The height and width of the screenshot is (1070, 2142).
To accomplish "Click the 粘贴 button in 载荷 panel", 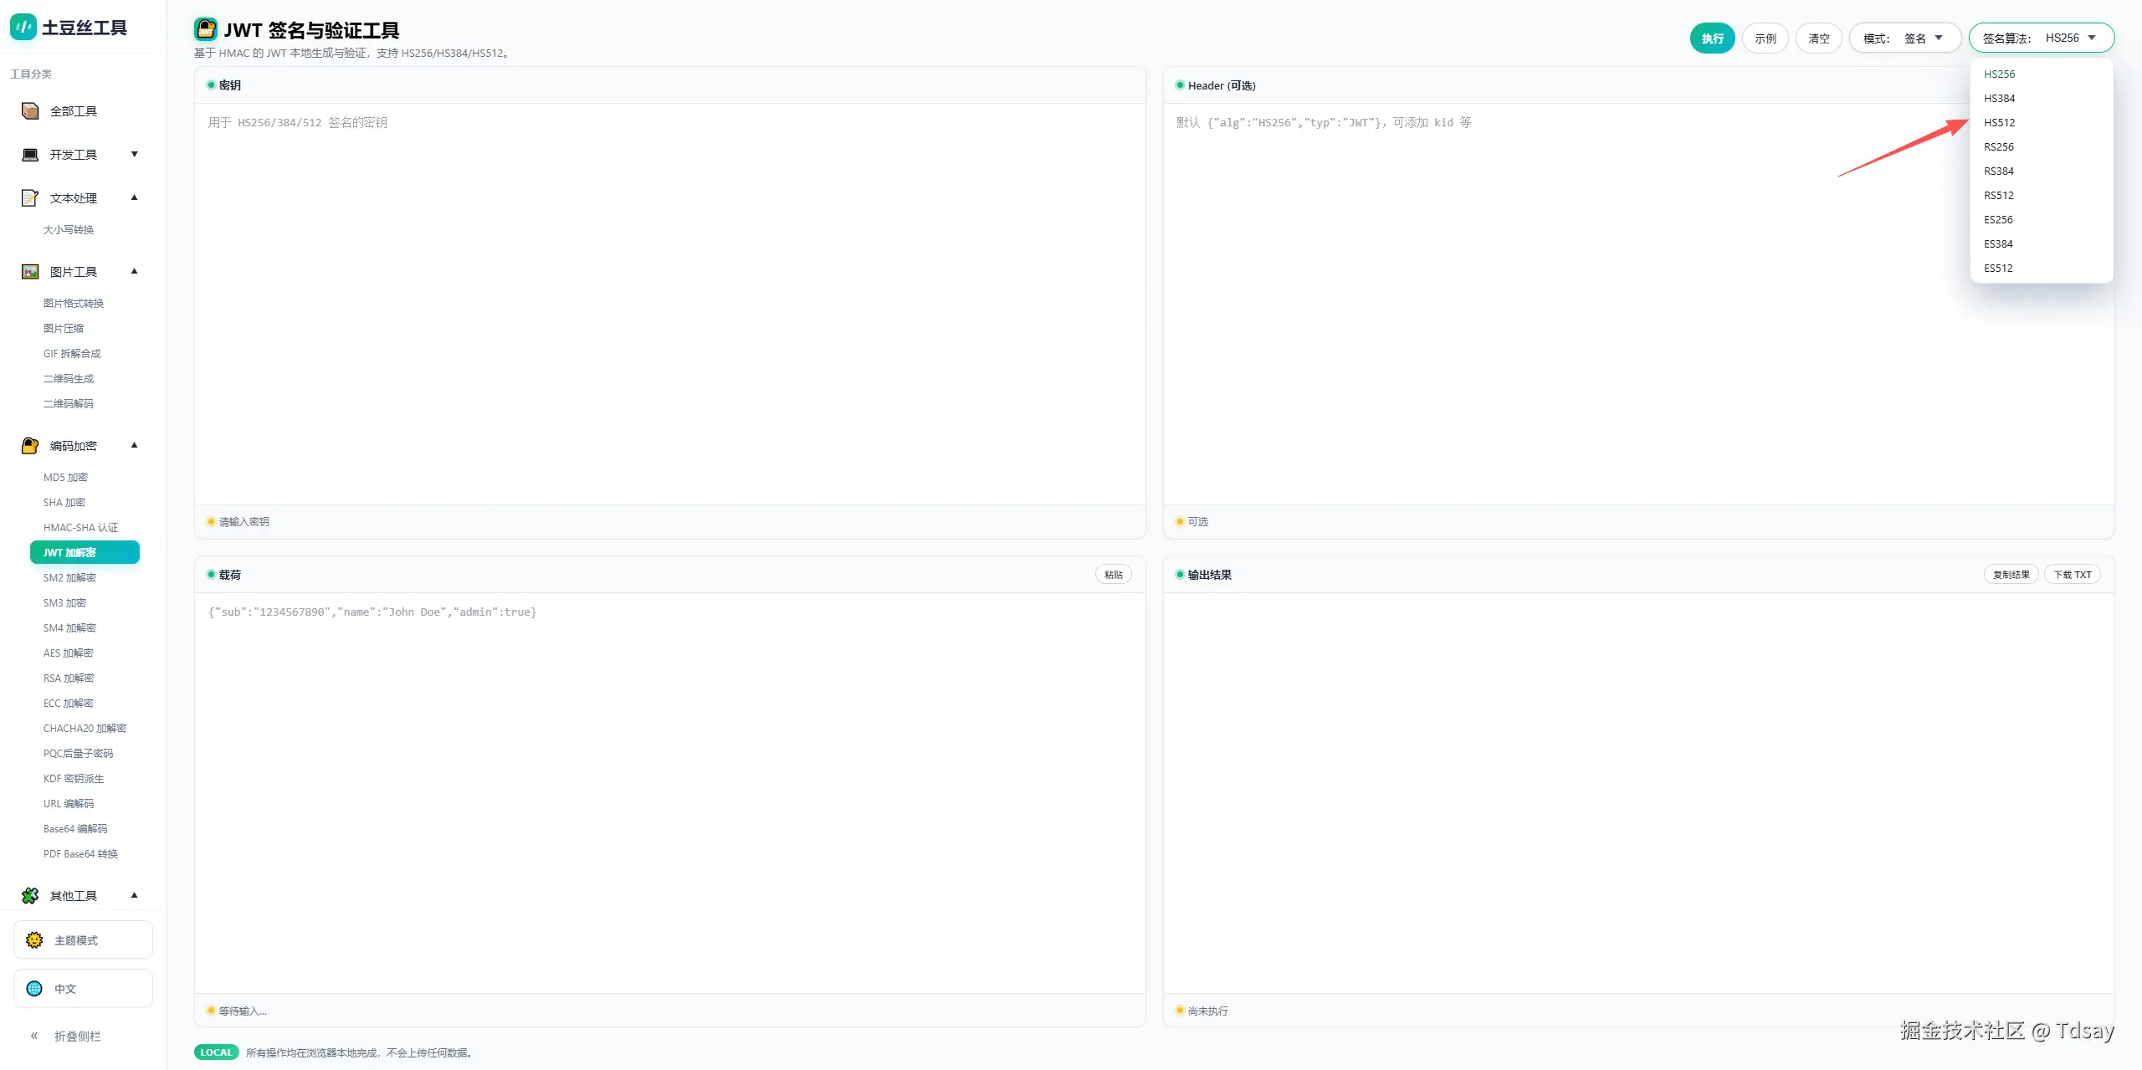I will (x=1113, y=575).
